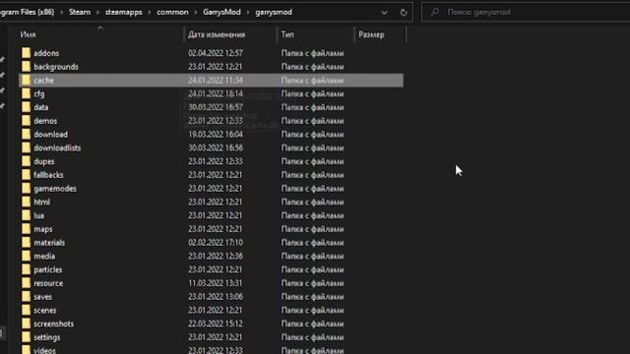Screen dimensions: 630x354
Task: Open the addons folder icon
Action: (27, 53)
